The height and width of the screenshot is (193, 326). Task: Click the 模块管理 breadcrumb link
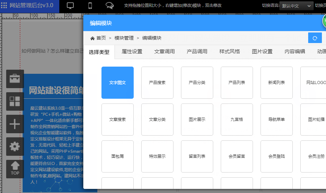pos(124,38)
